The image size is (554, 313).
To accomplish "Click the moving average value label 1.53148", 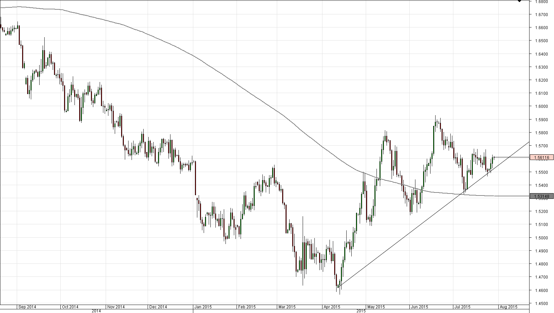I will pos(541,196).
